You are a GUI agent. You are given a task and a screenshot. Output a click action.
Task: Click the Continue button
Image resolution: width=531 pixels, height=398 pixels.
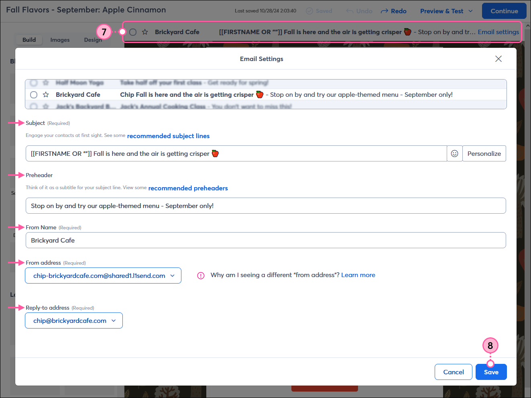pos(504,11)
